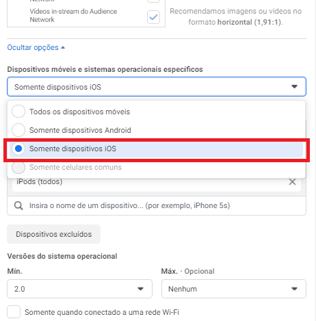The image size is (316, 321).
Task: Open the Mín. version 2.0 dropdown
Action: click(x=79, y=289)
